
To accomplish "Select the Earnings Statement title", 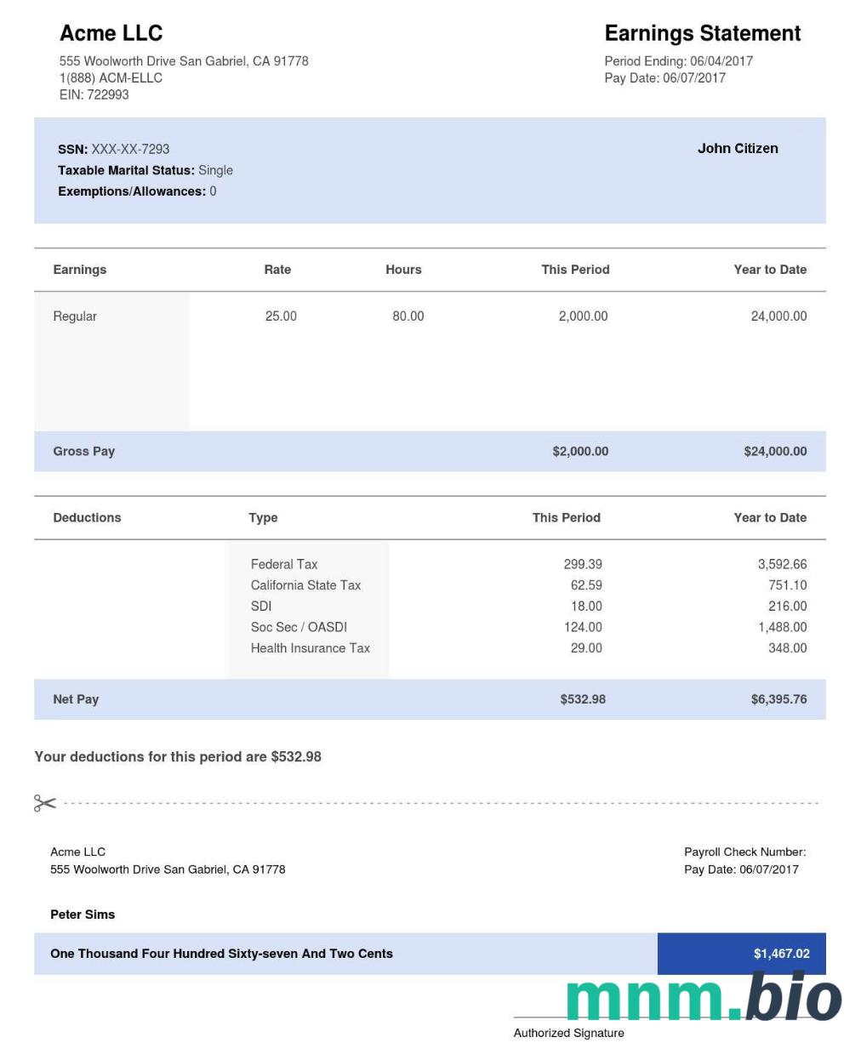I will tap(702, 33).
